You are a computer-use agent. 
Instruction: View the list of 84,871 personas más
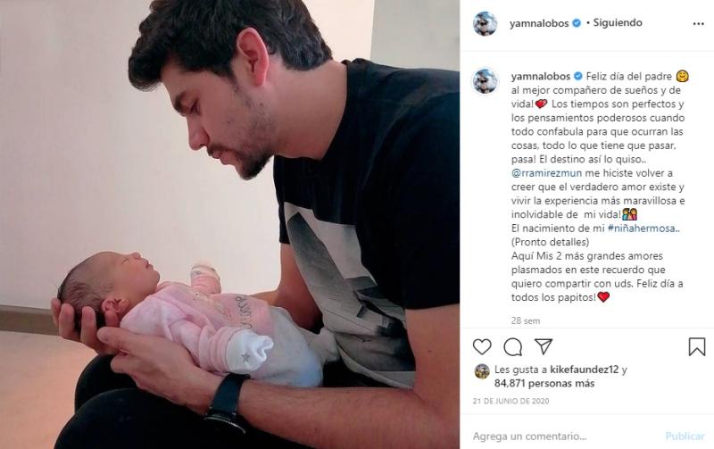544,384
